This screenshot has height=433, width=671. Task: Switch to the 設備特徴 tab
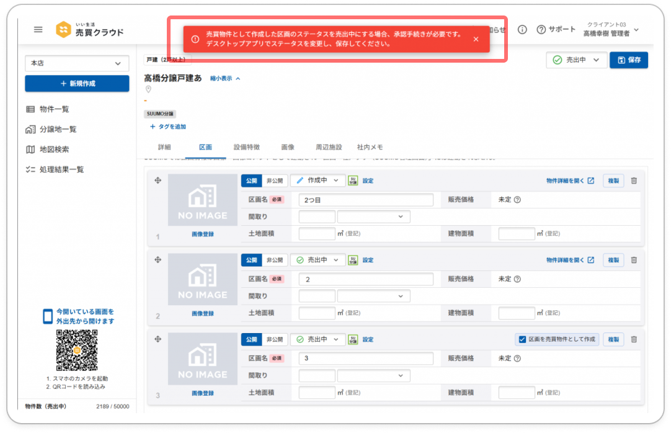tap(246, 147)
